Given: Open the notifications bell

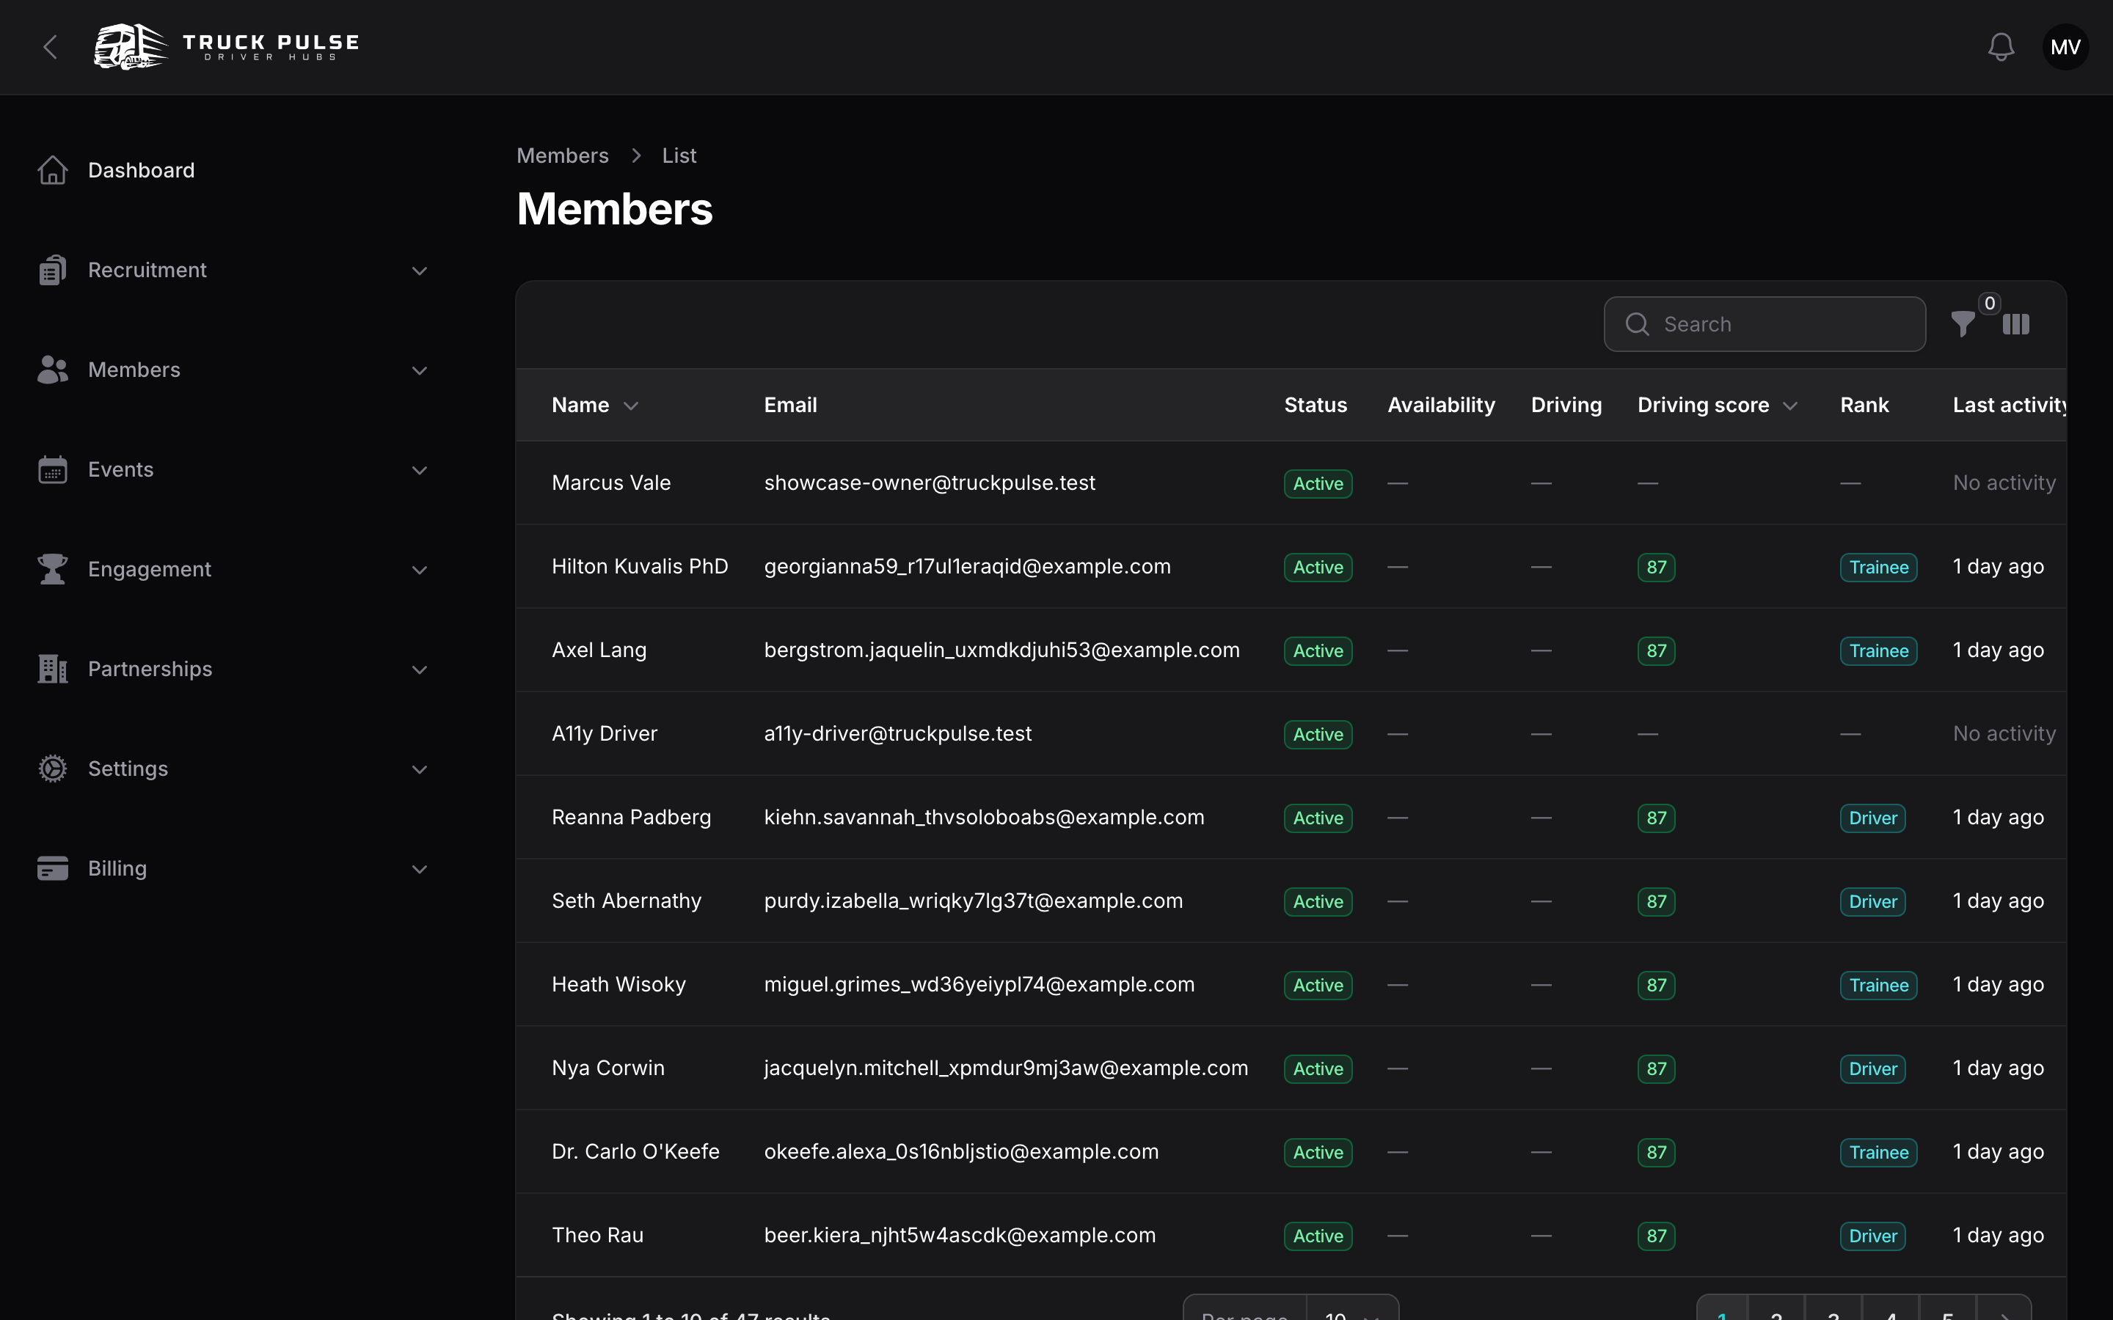Looking at the screenshot, I should coord(2000,47).
